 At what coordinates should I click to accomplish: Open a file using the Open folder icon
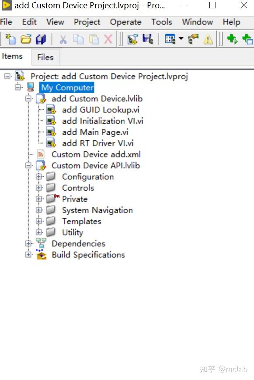tap(25, 39)
